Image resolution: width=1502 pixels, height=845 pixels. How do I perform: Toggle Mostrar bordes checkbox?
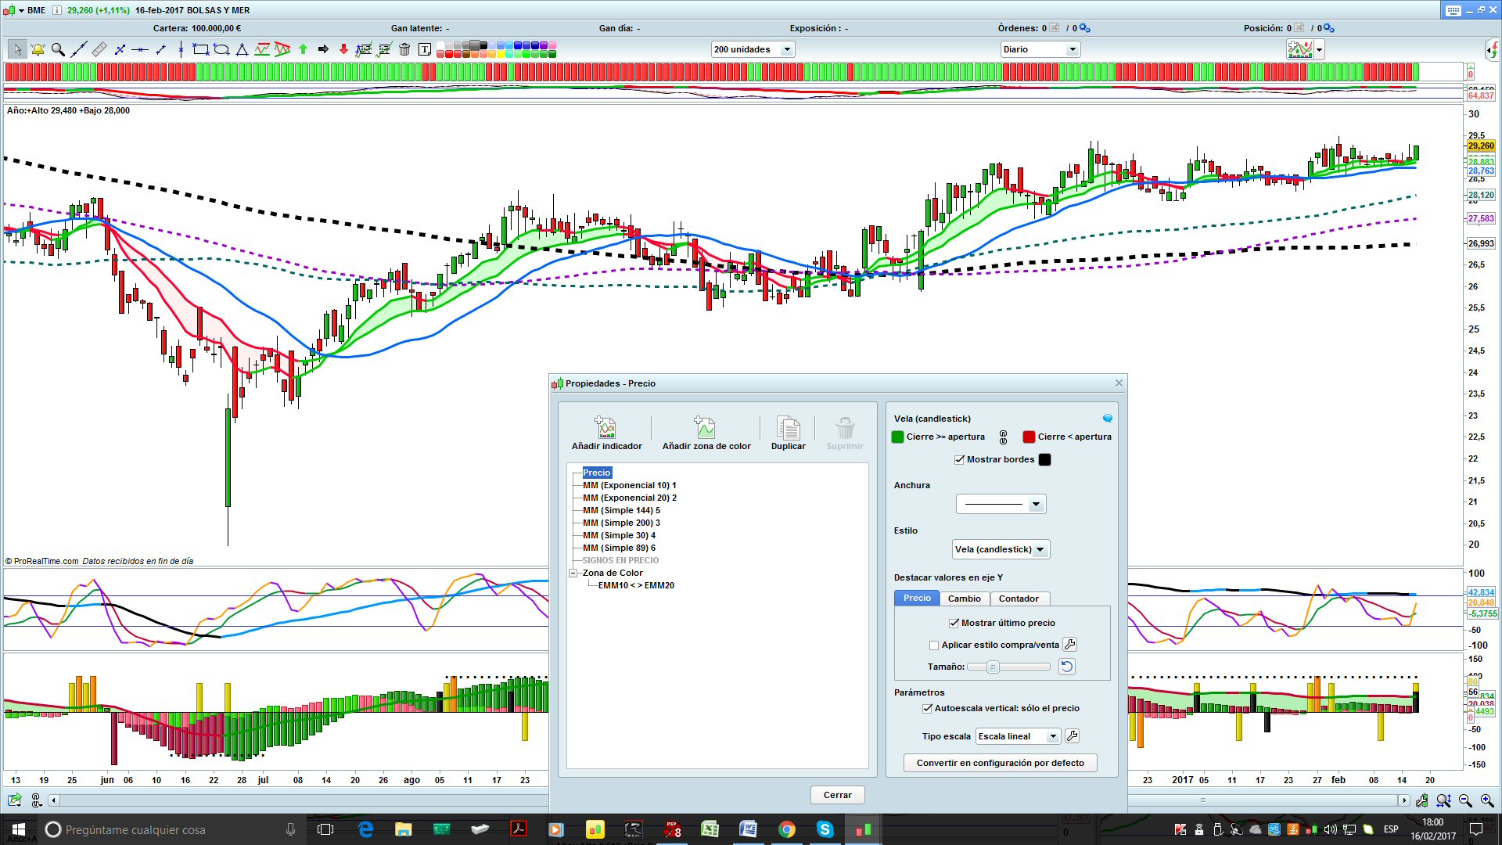point(959,459)
